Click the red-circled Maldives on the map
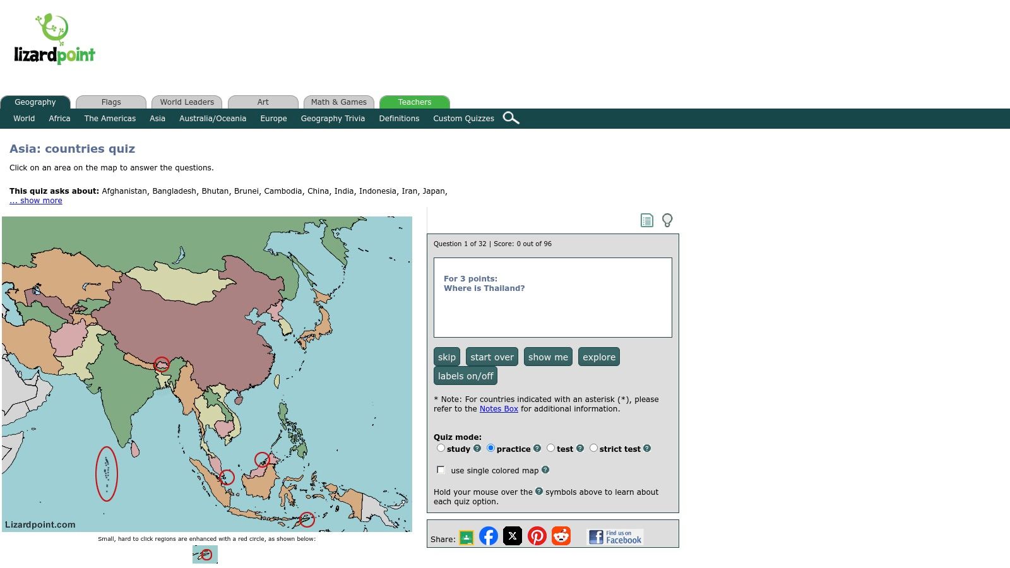Viewport: 1010px width, 568px height. [x=107, y=473]
